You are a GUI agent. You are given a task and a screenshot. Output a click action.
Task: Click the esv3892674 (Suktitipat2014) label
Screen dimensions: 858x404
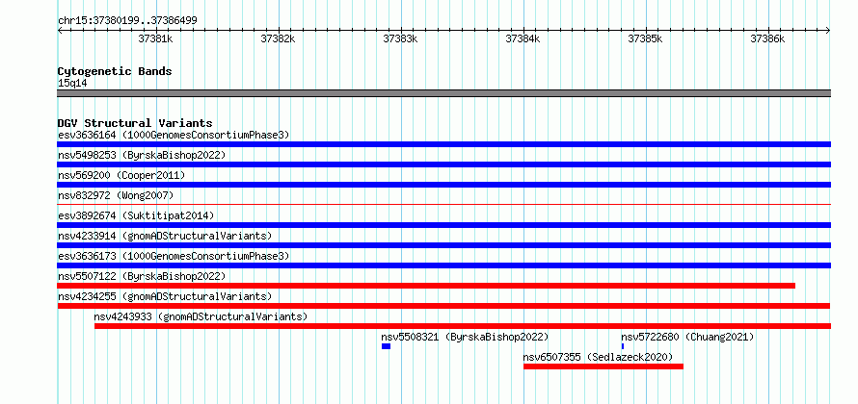(x=136, y=215)
